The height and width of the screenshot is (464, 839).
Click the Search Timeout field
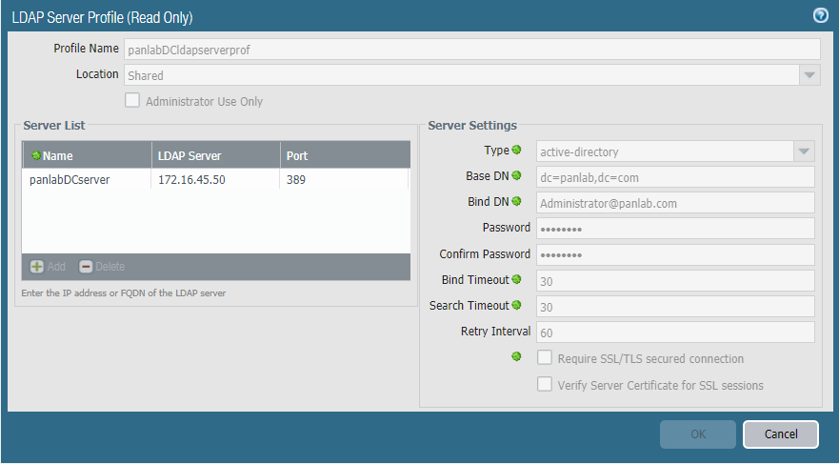click(676, 306)
